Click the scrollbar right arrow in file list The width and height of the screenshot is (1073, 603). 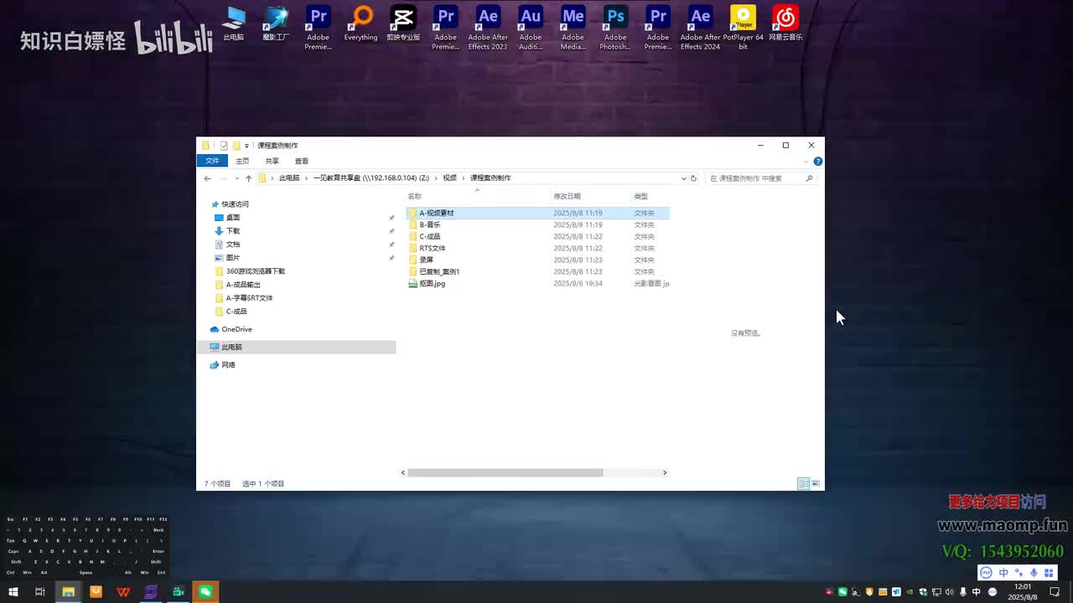click(x=665, y=472)
